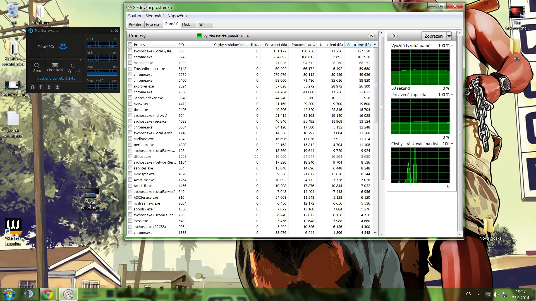The height and width of the screenshot is (301, 536).
Task: Open the Sledování menu
Action: click(x=154, y=16)
